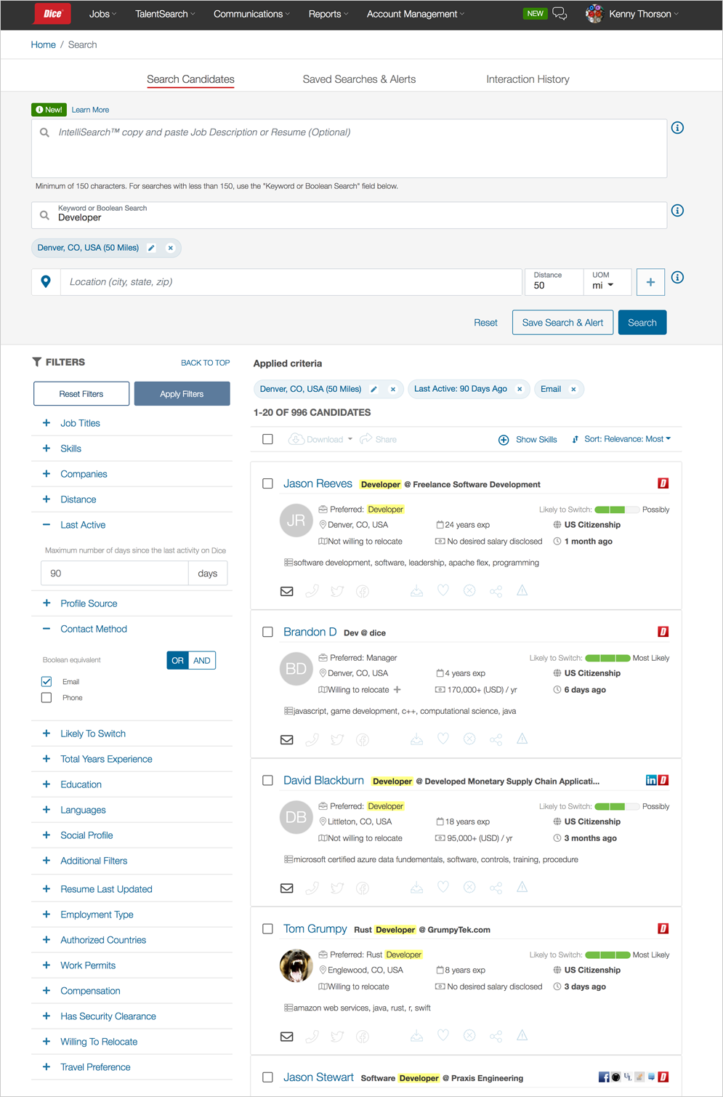Image resolution: width=723 pixels, height=1097 pixels.
Task: Click the heart icon on Brandon D's card
Action: click(443, 739)
